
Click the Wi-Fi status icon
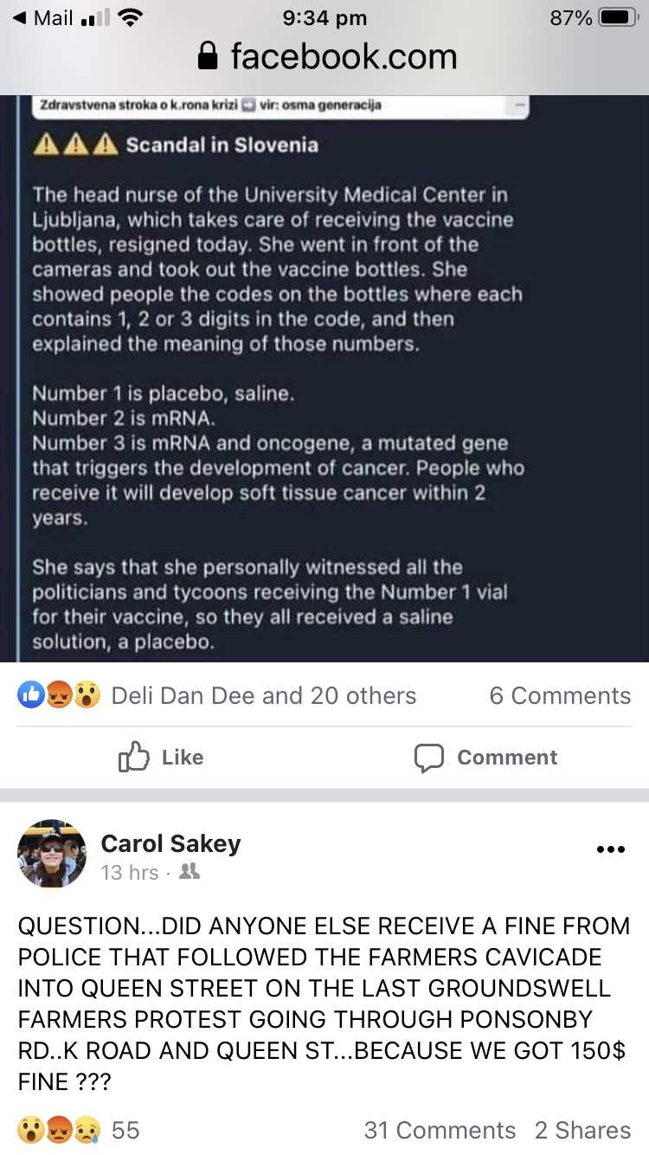(130, 17)
